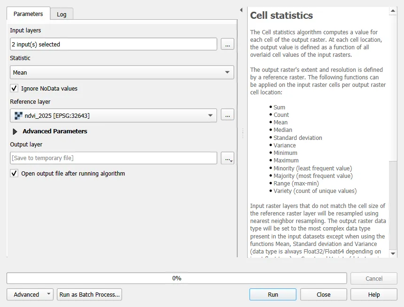Collapse the help panel with arrow
The image size is (404, 307).
(x=241, y=10)
